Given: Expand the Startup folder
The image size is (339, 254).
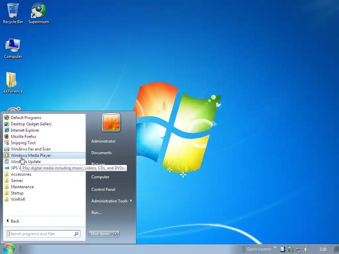Looking at the screenshot, I should [x=44, y=193].
